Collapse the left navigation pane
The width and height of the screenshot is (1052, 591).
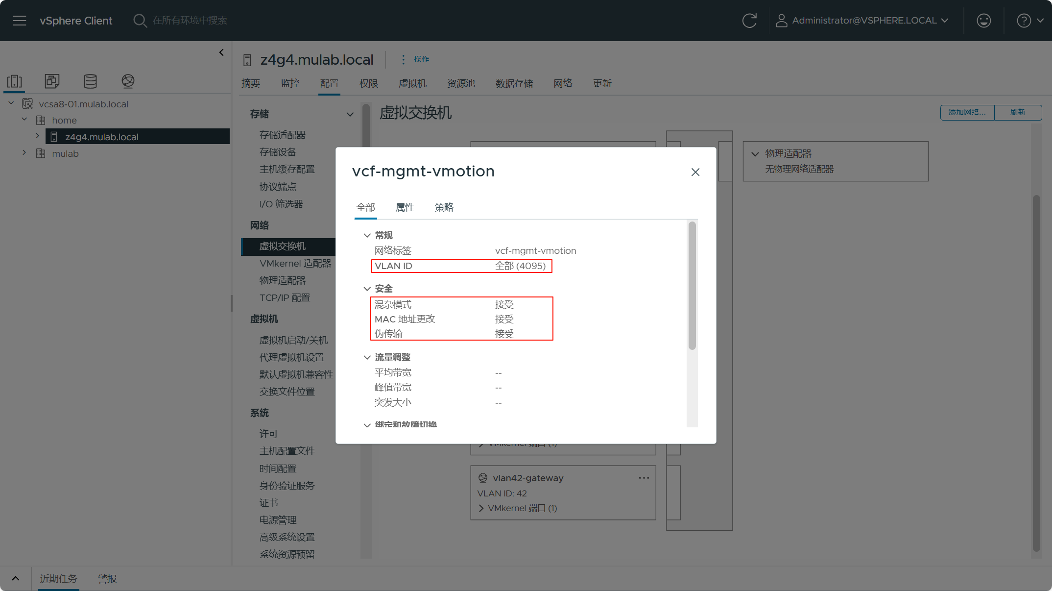(221, 52)
